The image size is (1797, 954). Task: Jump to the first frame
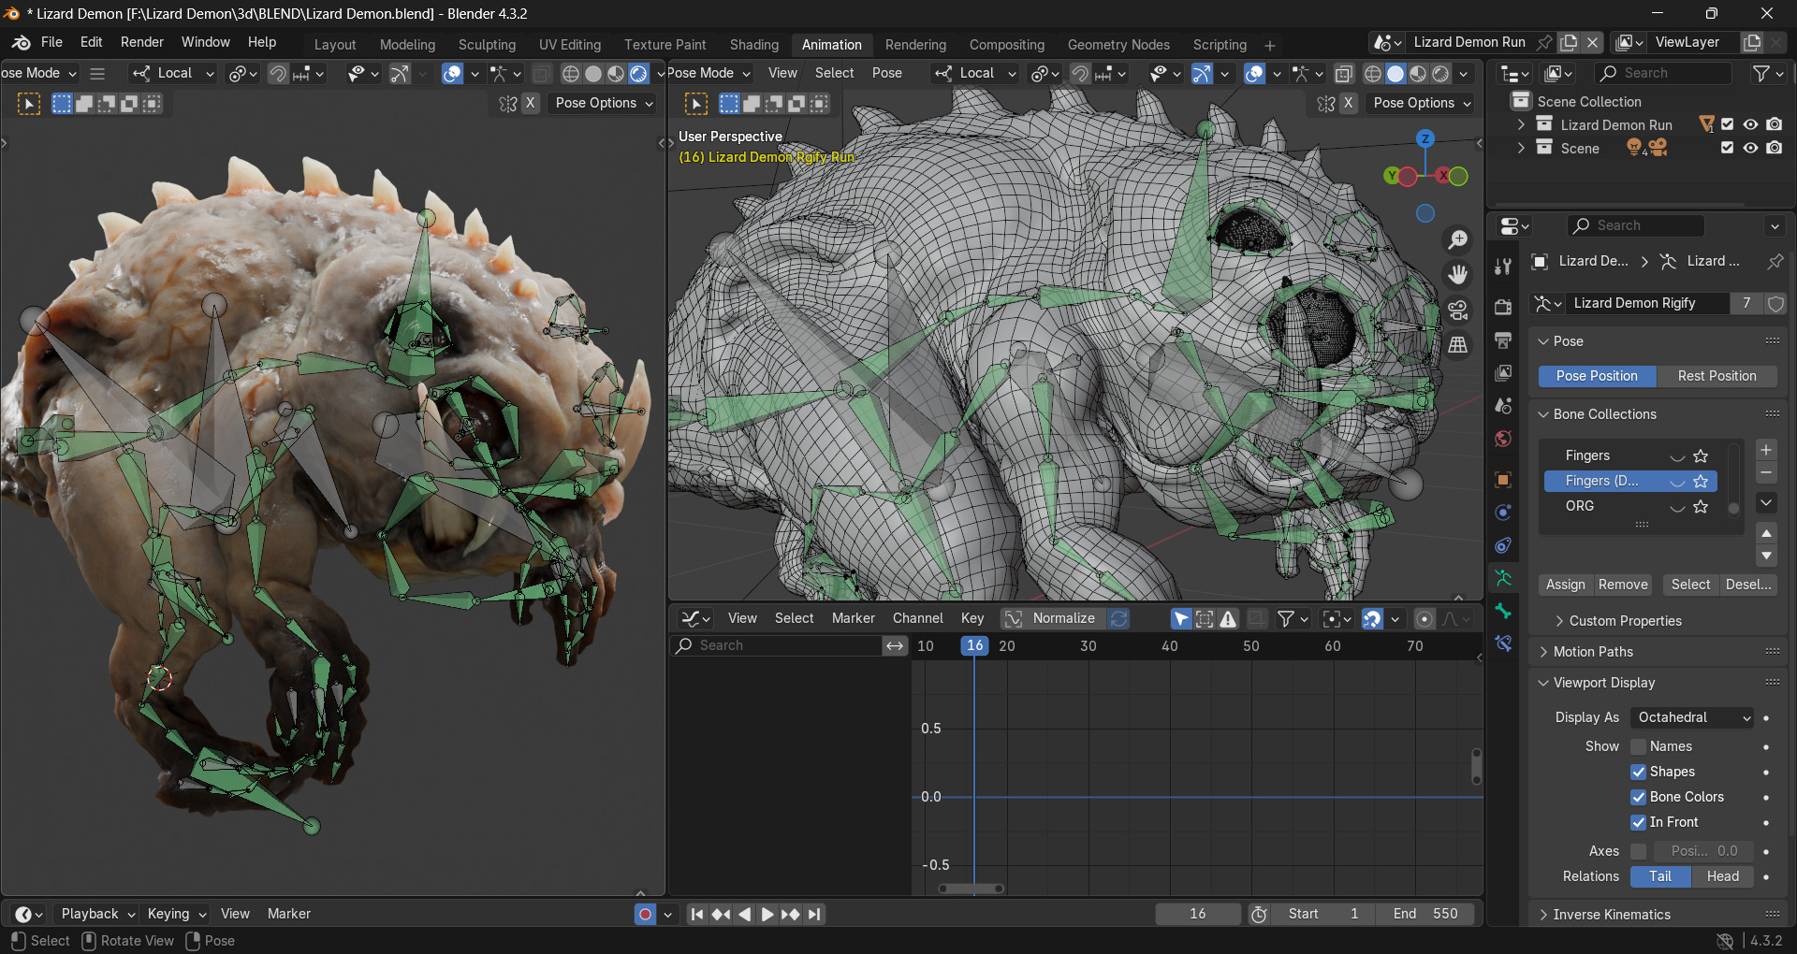coord(696,914)
